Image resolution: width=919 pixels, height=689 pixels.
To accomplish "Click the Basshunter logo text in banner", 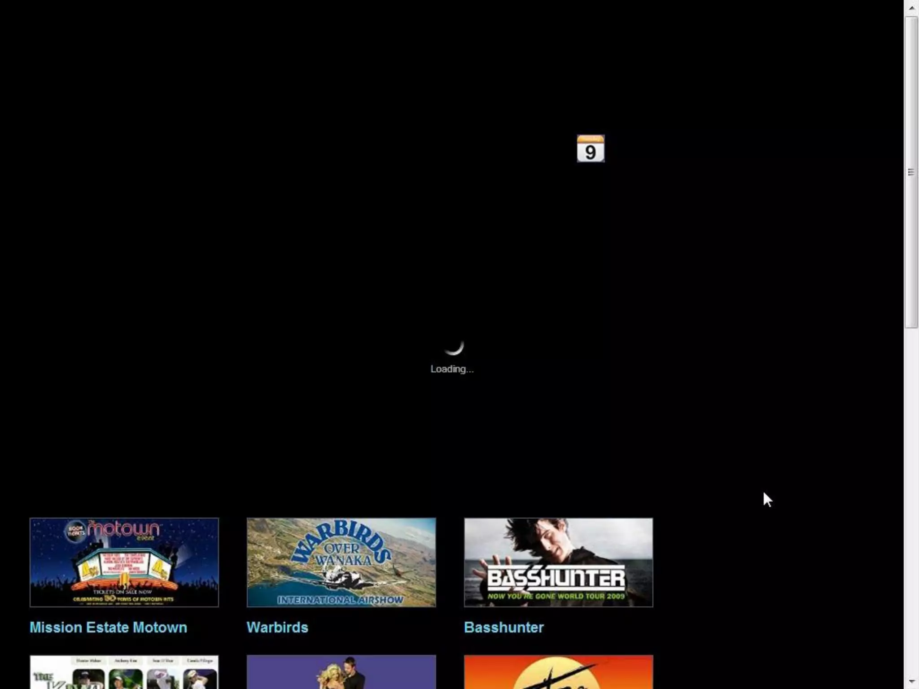I will (556, 579).
